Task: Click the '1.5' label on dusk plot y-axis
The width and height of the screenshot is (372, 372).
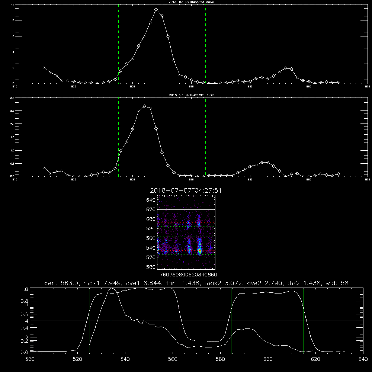Action: pos(13,137)
